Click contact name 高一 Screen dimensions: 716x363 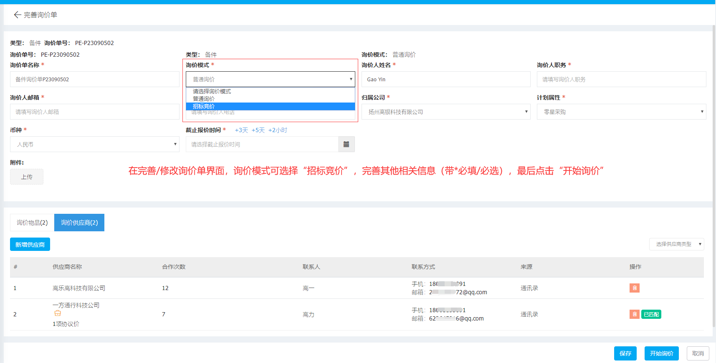tap(309, 288)
